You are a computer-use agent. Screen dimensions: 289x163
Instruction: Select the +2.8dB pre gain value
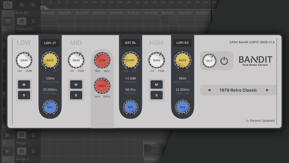point(131,78)
